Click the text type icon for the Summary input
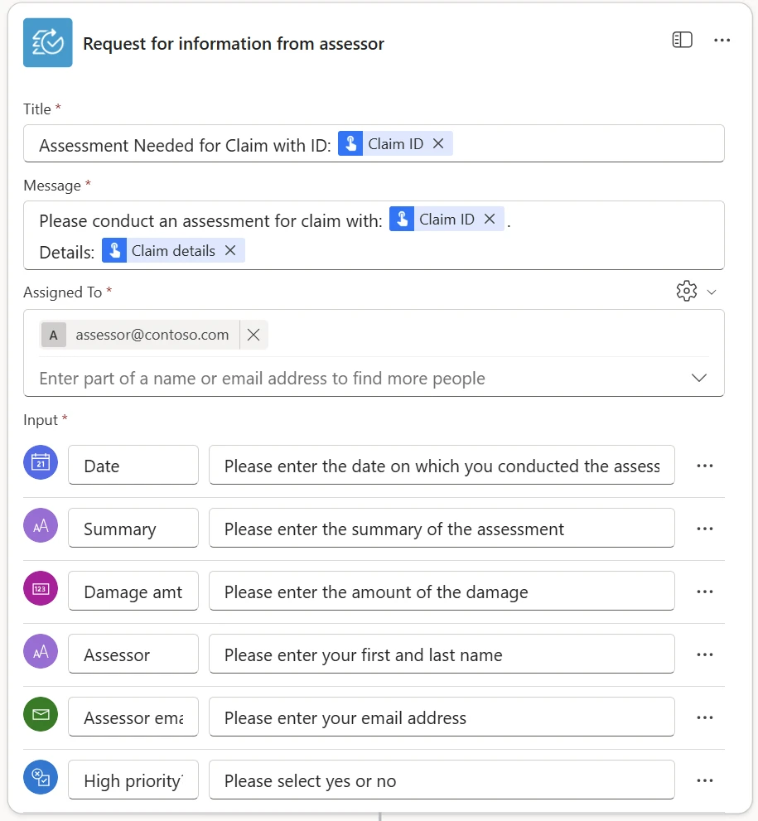Image resolution: width=758 pixels, height=821 pixels. 40,525
